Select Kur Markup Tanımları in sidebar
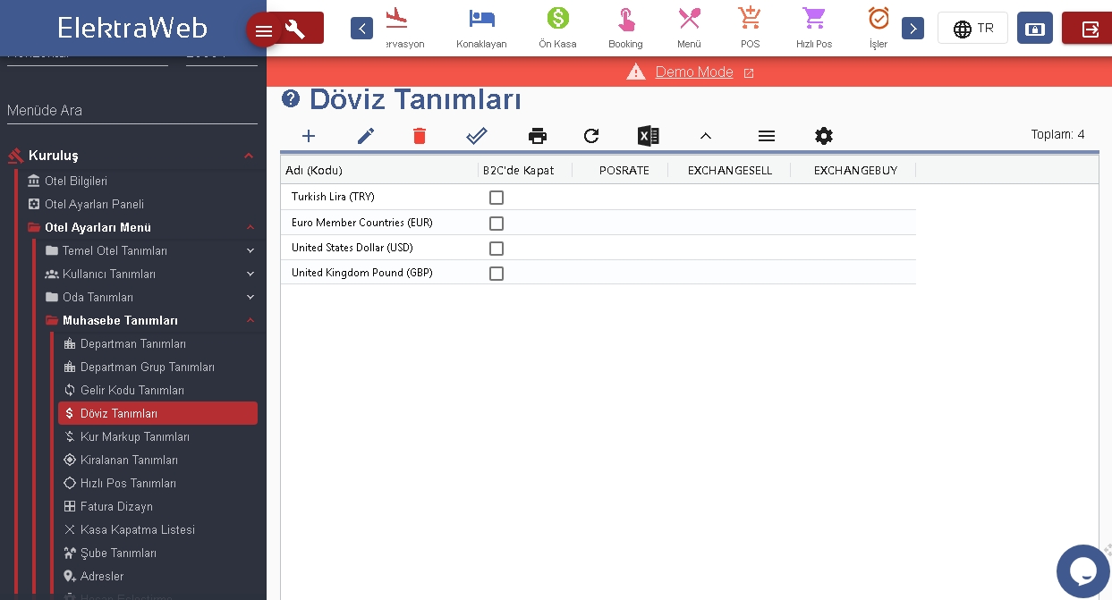Screen dimensions: 1112x600 (x=134, y=437)
